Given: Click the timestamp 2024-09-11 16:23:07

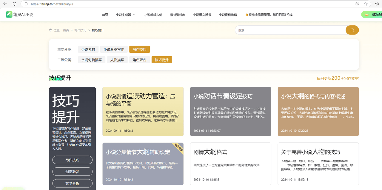Looking at the screenshot, I should click(207, 131).
